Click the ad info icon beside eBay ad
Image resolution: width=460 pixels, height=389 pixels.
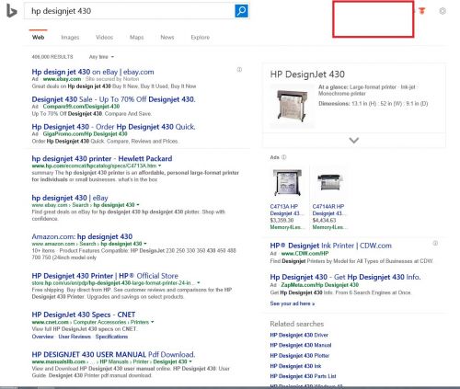(x=239, y=70)
